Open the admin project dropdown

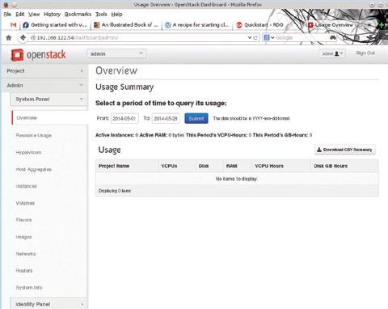point(116,53)
